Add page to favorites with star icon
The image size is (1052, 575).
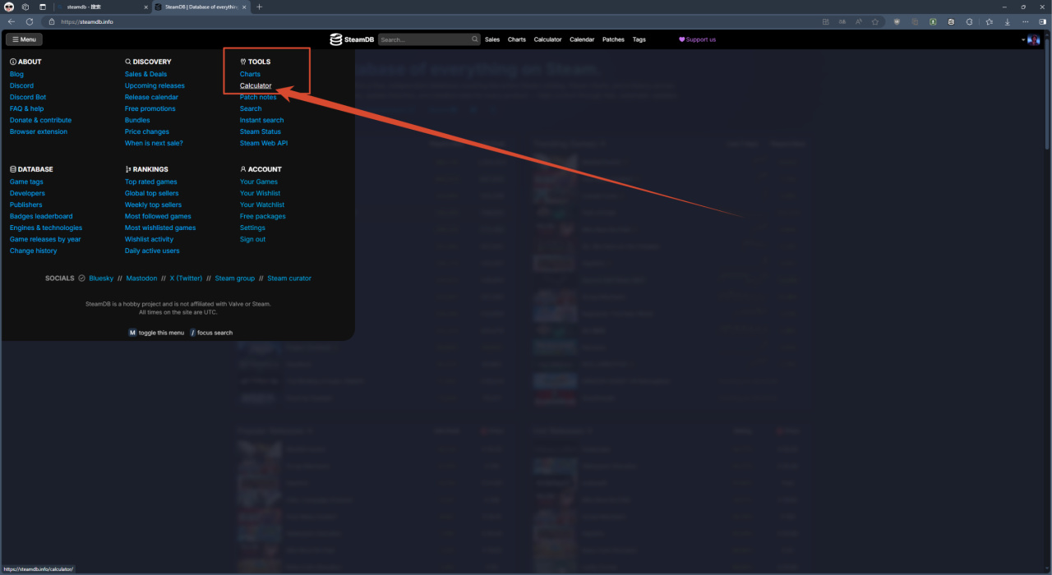[875, 21]
